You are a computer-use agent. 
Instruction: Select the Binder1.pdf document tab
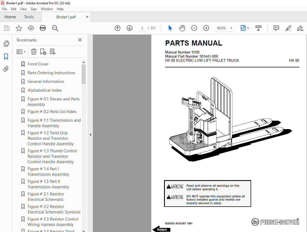66,17
